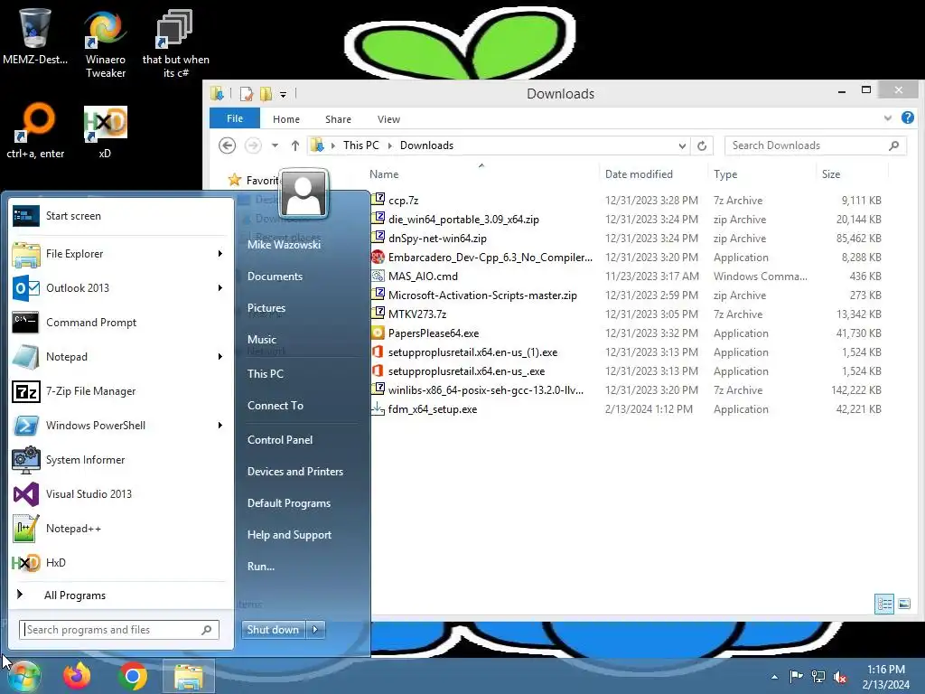Click the File Explorer taskbar button
The height and width of the screenshot is (694, 925).
188,676
